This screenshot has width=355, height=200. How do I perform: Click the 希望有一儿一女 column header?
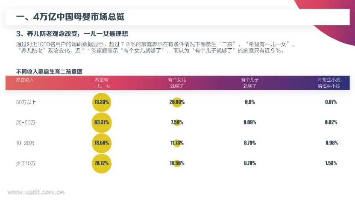101,83
